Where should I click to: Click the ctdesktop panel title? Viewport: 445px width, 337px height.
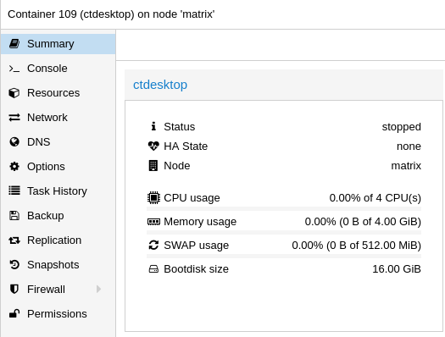[160, 85]
